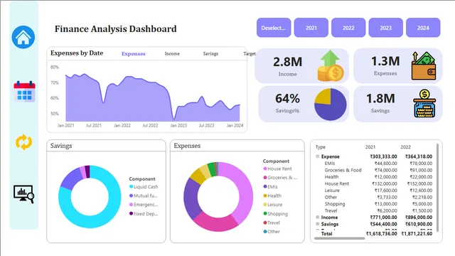Expand the Savings row in table
This screenshot has height=256, width=455.
(x=318, y=224)
